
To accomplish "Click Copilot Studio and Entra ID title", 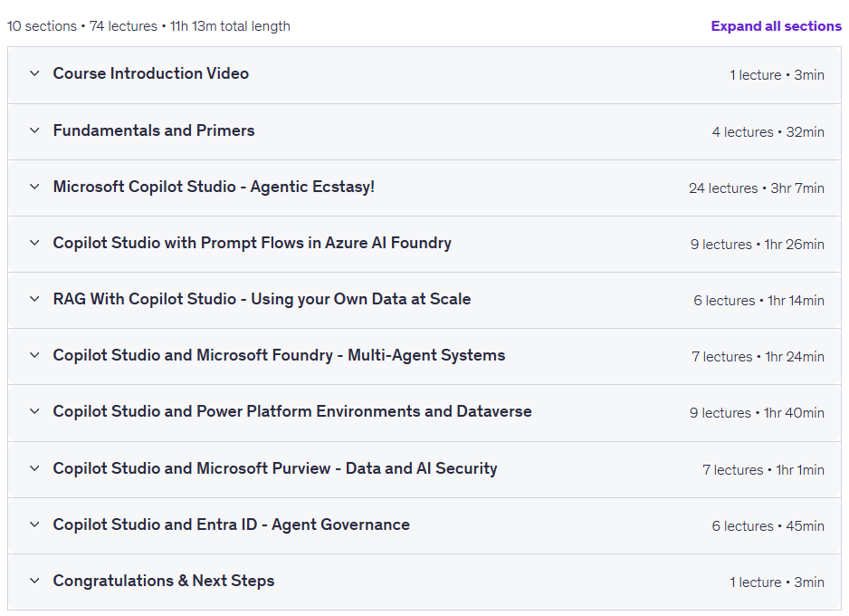I will click(231, 525).
